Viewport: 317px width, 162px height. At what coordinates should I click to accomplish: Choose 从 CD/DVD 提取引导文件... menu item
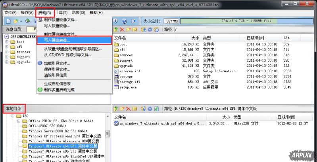pyautogui.click(x=74, y=55)
